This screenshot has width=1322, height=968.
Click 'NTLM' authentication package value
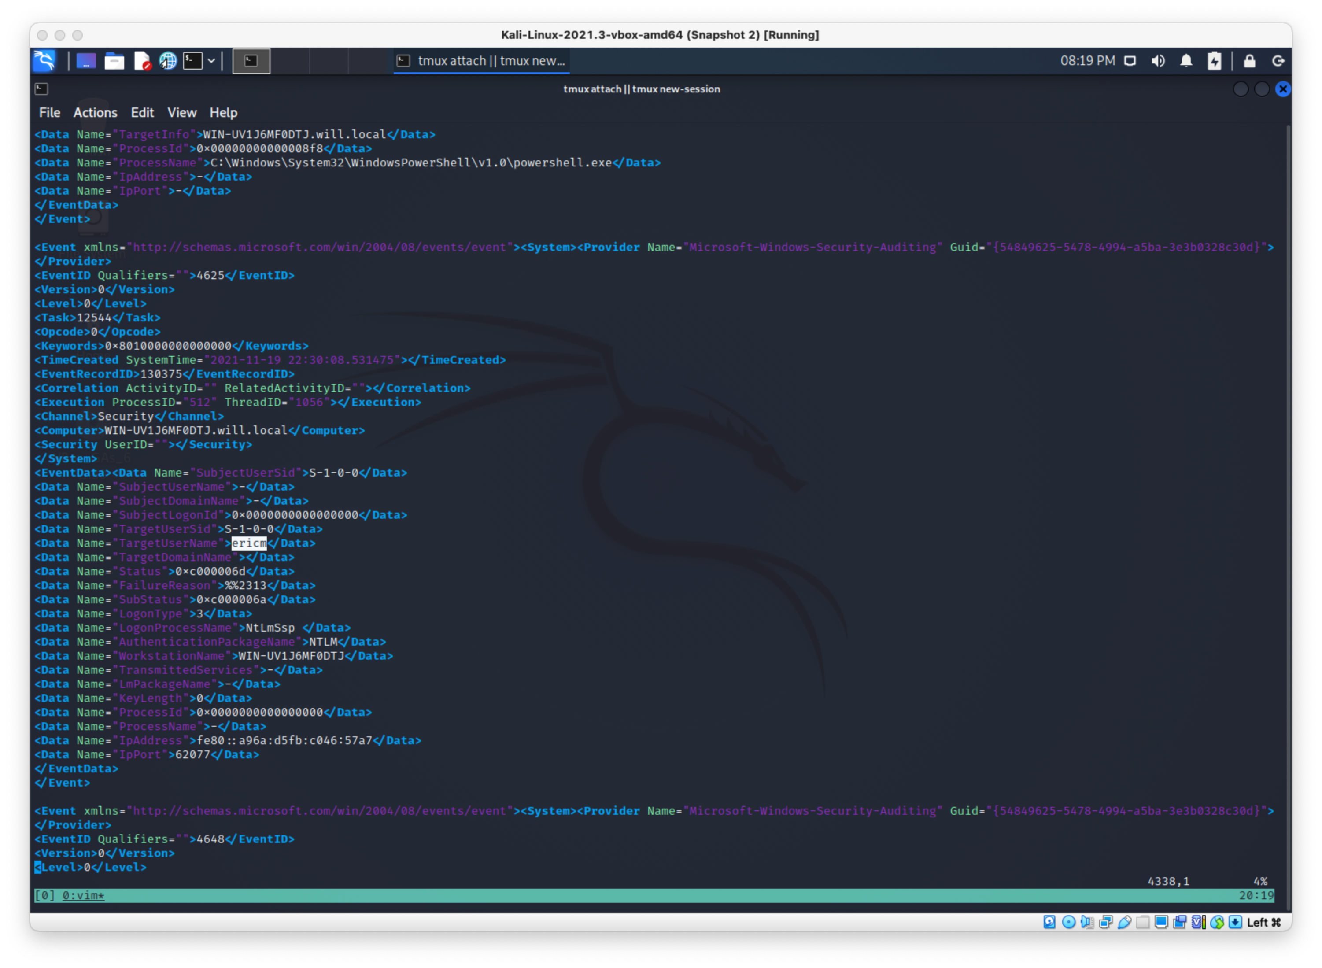pos(324,642)
